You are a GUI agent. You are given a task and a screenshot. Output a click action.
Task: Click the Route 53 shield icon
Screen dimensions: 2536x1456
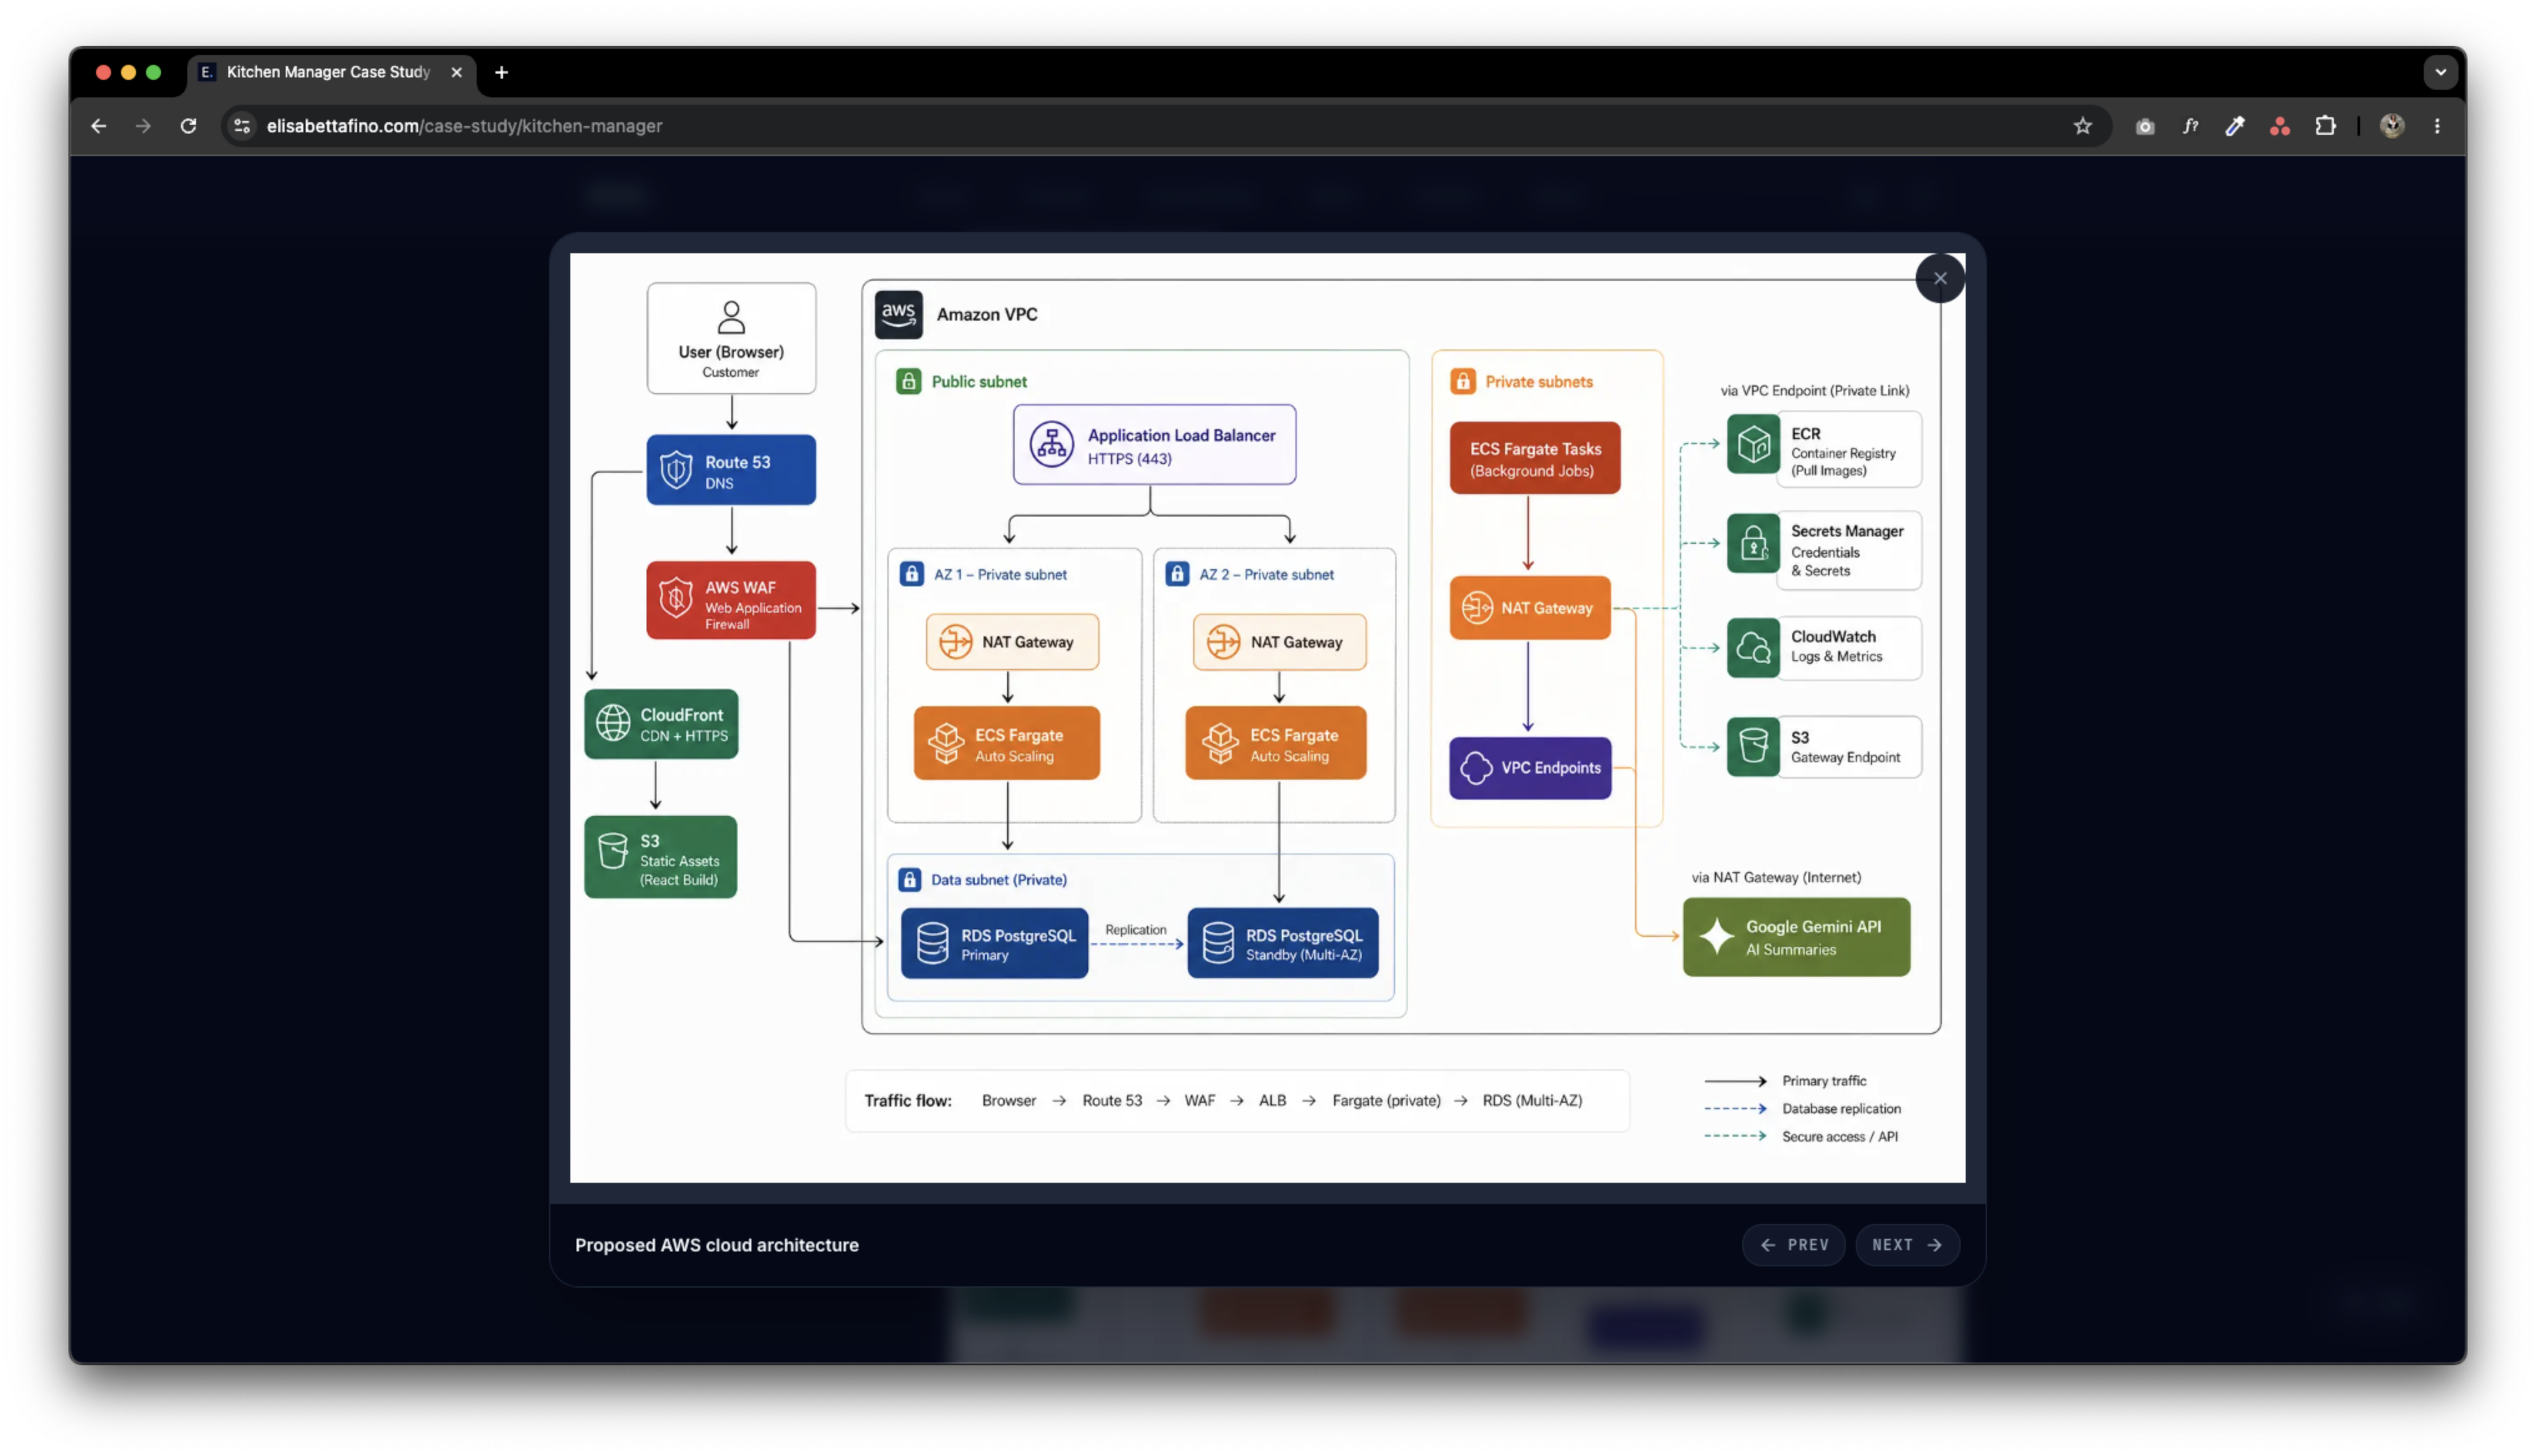(x=676, y=469)
